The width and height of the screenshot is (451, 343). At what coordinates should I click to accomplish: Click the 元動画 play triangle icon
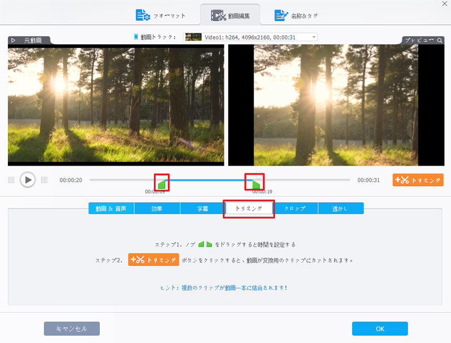(14, 41)
